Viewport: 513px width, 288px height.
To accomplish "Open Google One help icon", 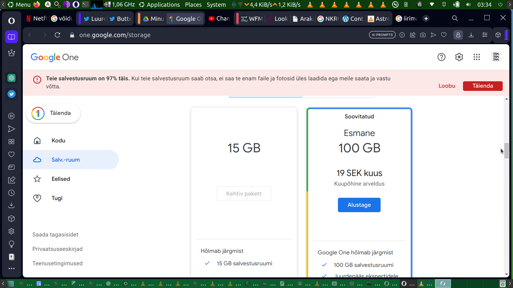I will pyautogui.click(x=442, y=57).
